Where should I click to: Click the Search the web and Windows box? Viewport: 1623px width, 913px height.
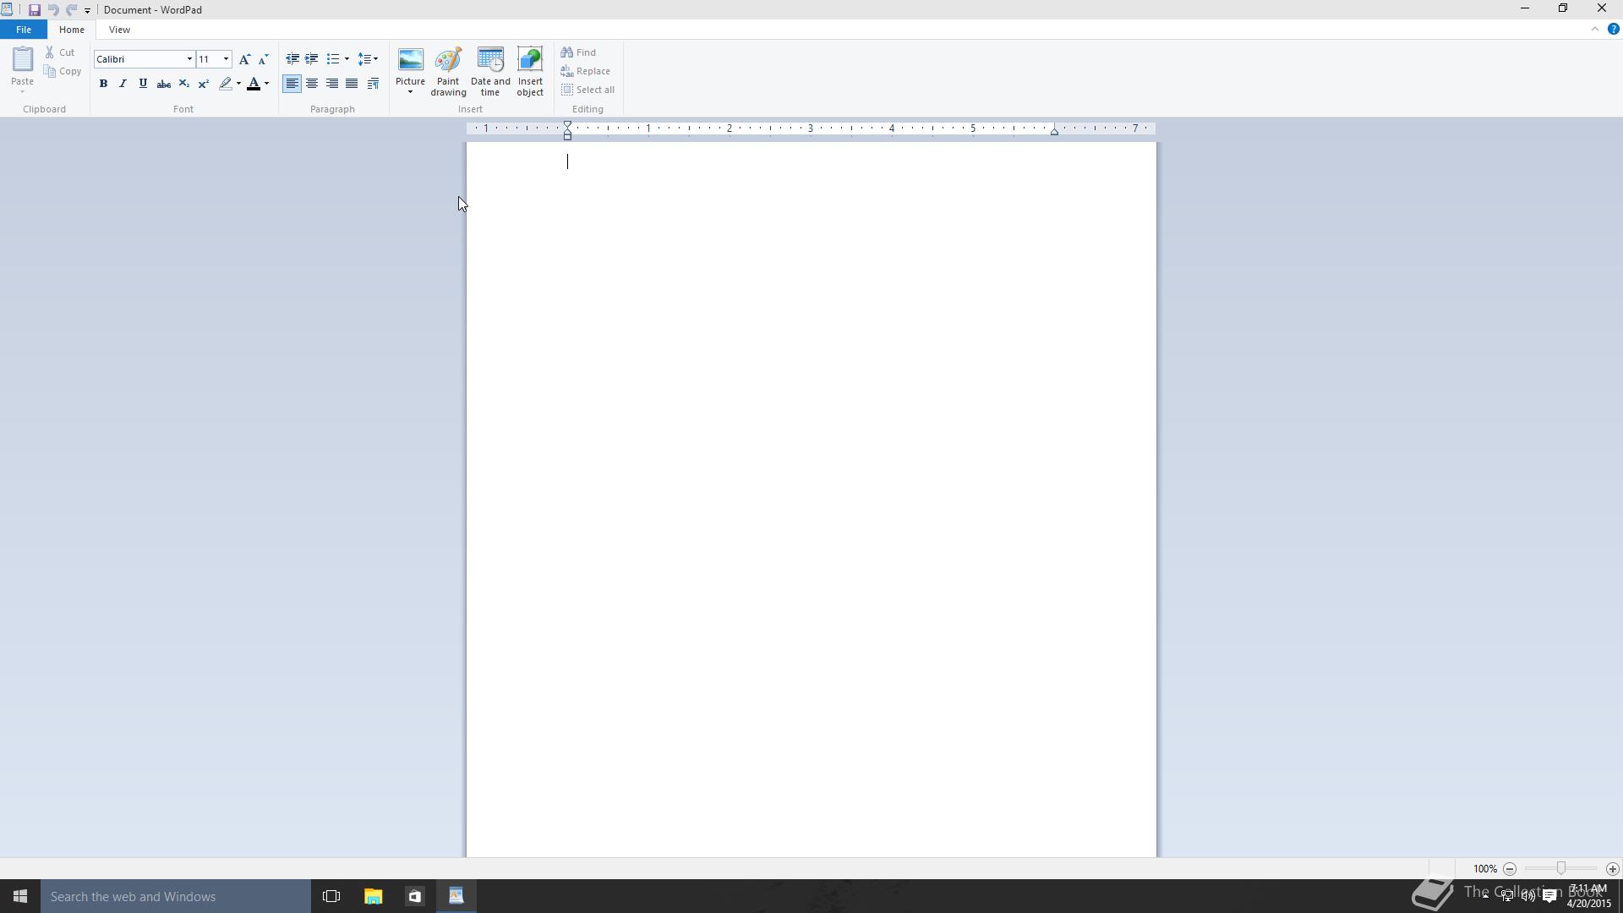coord(176,896)
